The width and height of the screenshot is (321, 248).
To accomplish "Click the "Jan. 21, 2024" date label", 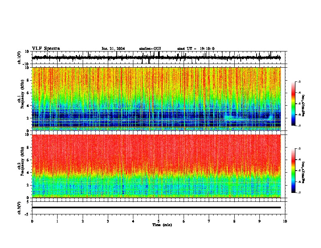I will [113, 49].
